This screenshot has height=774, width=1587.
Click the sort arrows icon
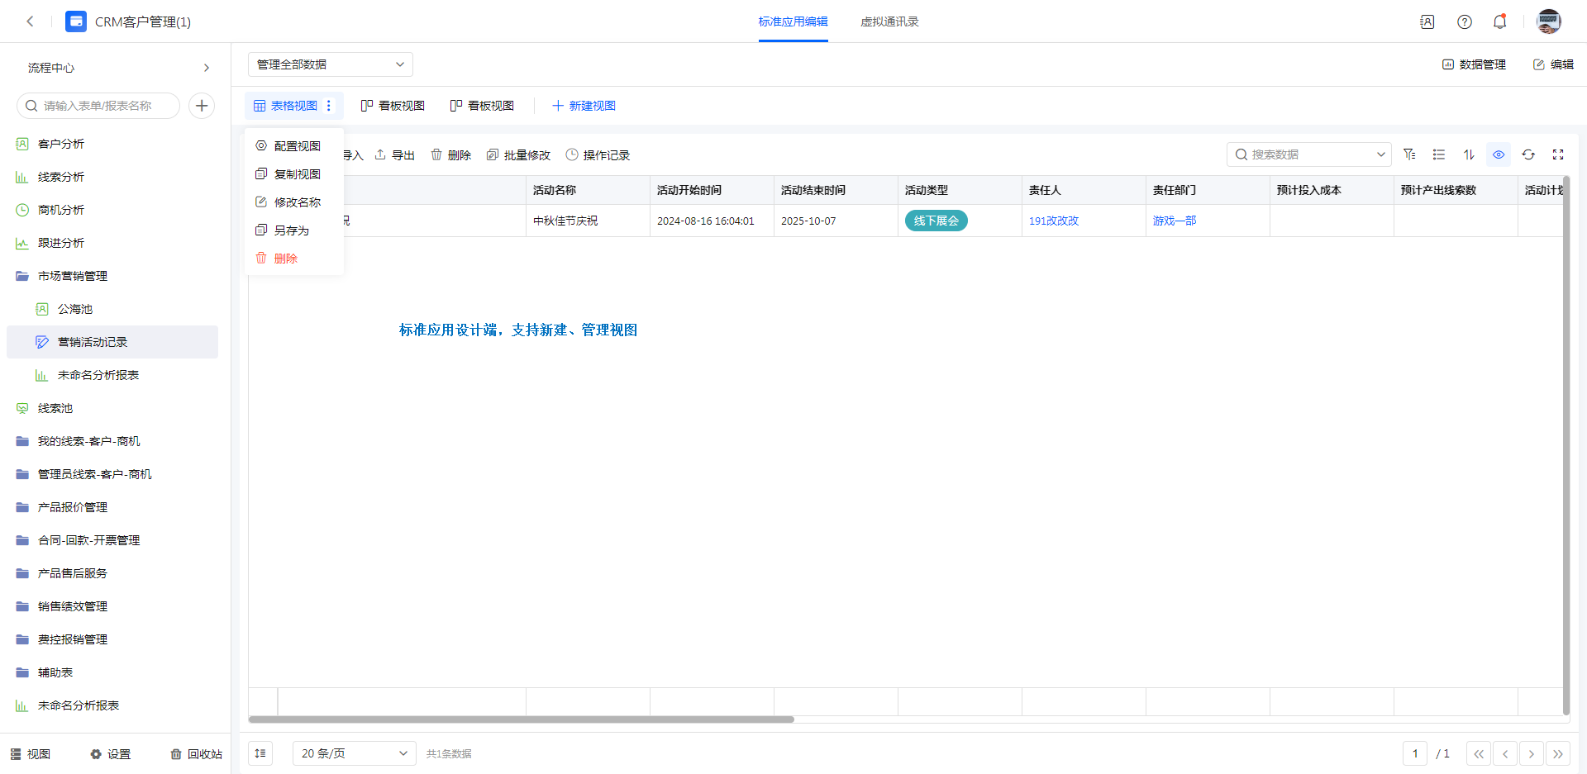1469,154
